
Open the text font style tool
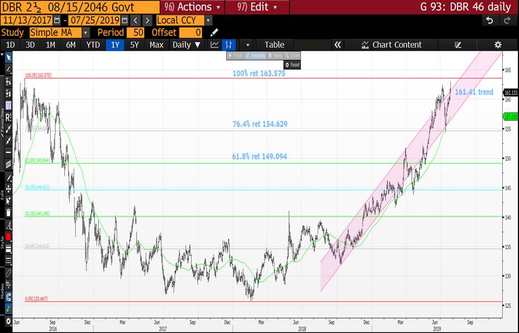pos(8,225)
